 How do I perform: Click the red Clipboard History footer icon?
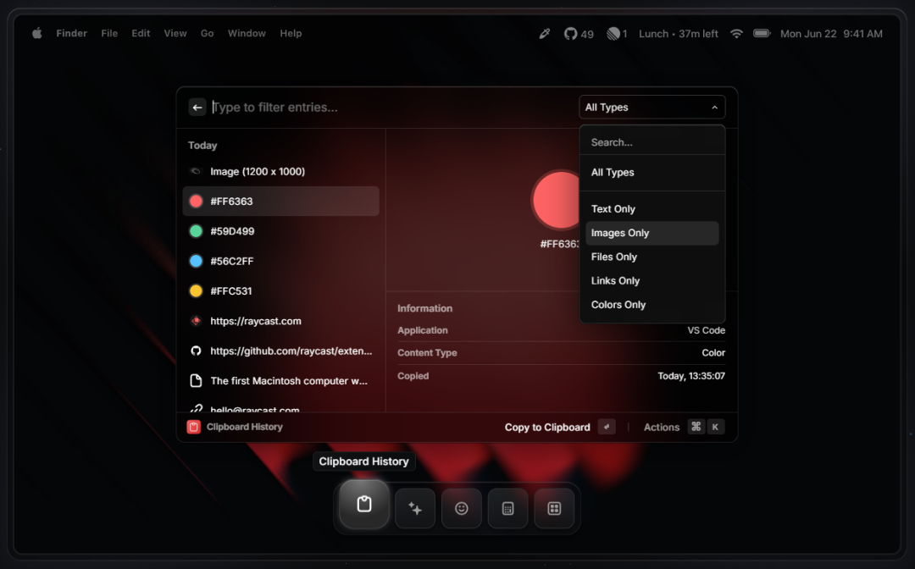click(194, 427)
